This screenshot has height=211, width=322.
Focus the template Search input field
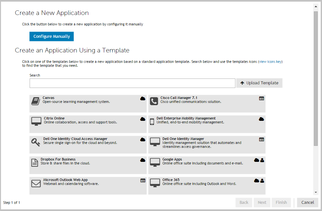click(132, 83)
